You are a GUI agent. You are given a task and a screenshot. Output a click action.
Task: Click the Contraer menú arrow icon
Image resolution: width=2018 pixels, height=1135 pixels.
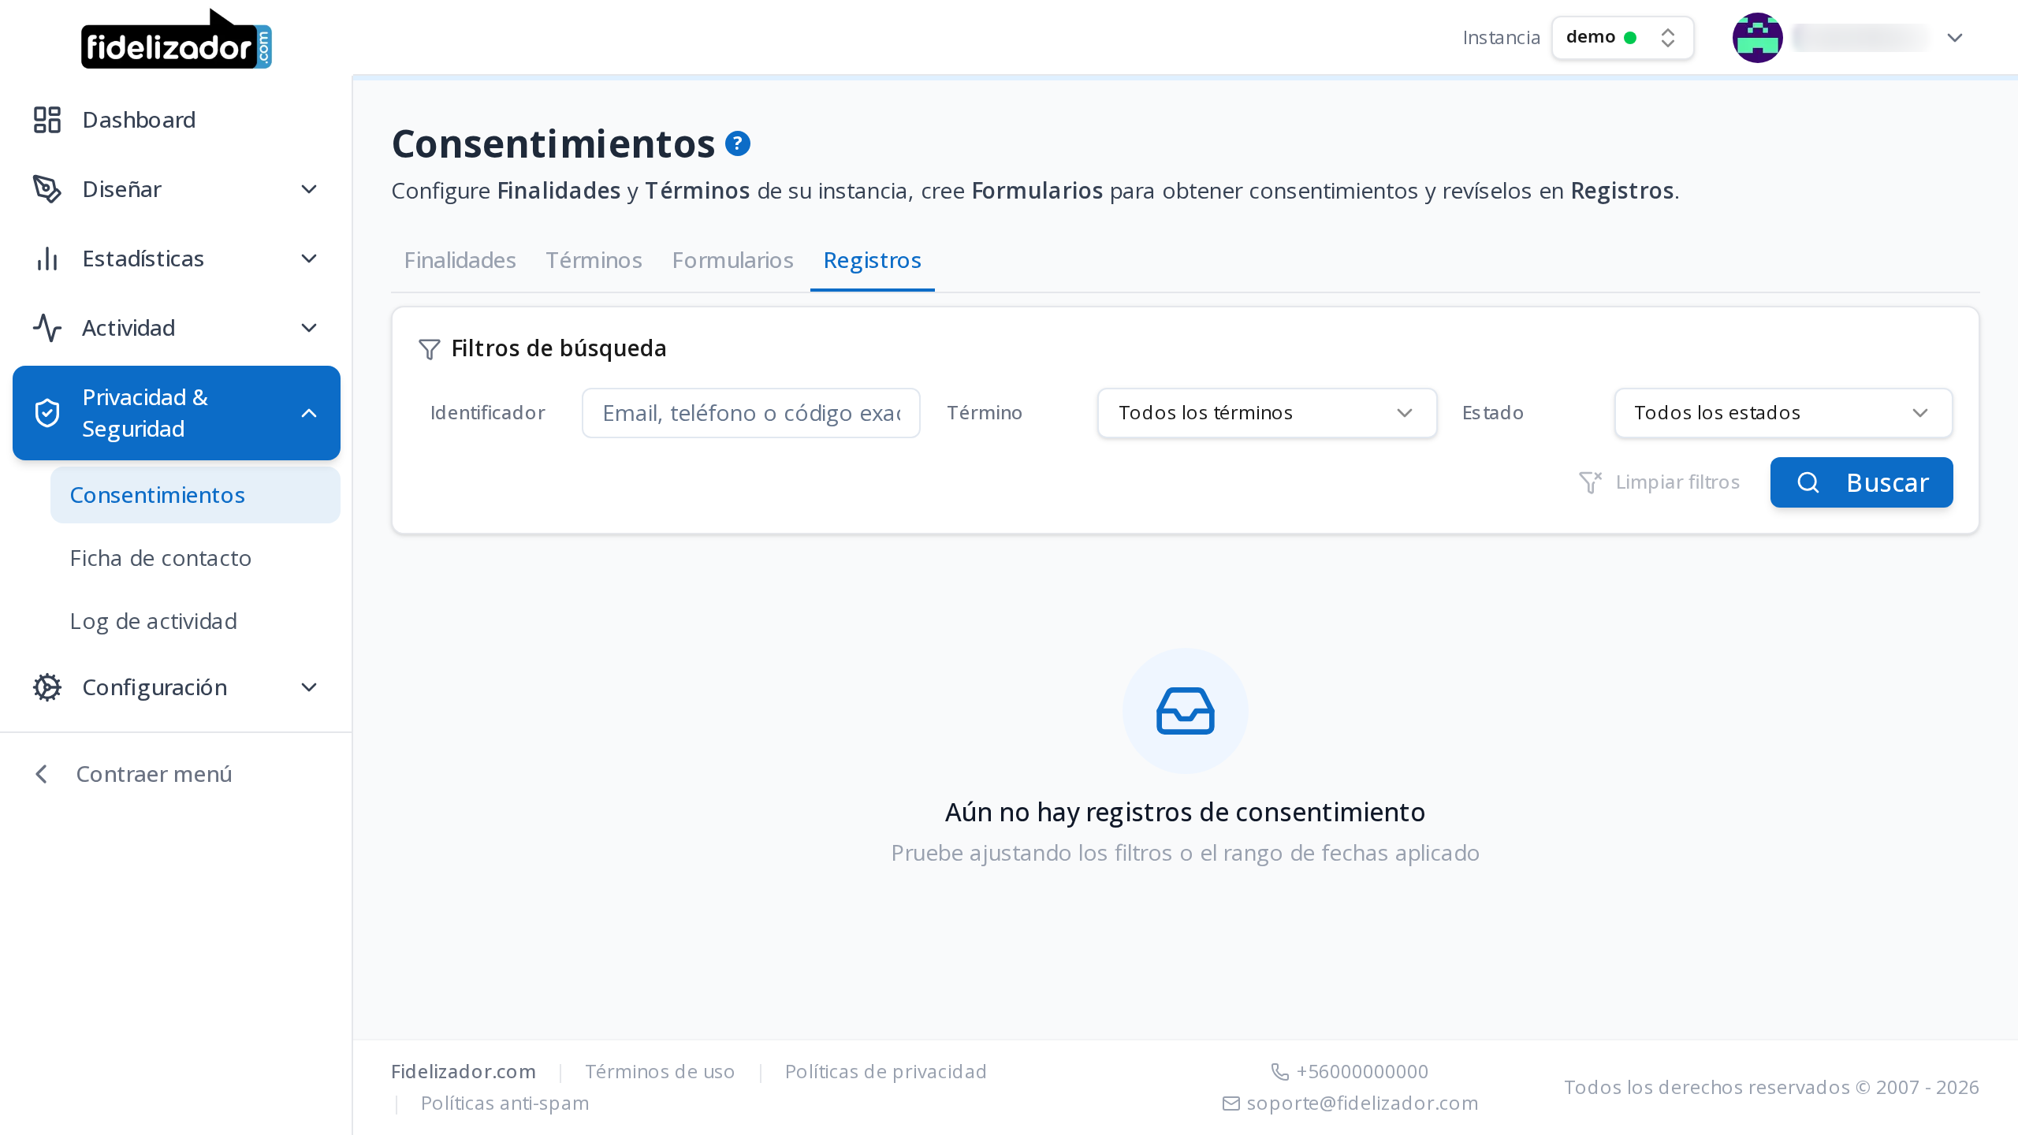coord(43,774)
